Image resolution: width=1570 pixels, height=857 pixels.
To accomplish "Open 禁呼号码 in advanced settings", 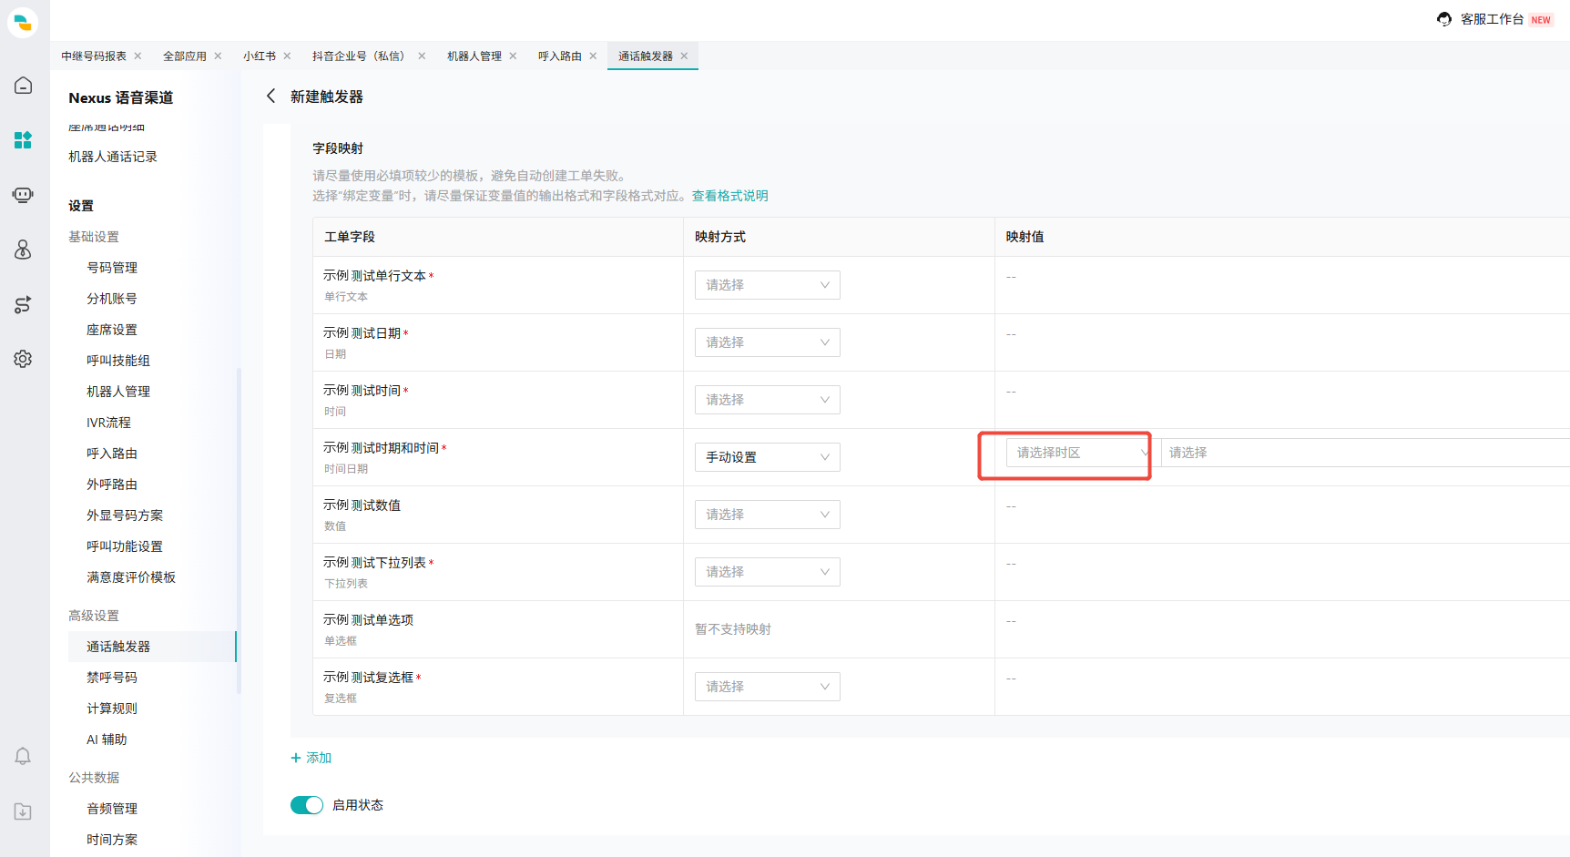I will click(x=112, y=678).
